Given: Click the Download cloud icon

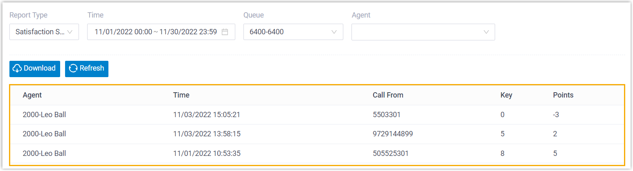Looking at the screenshot, I should coord(18,69).
